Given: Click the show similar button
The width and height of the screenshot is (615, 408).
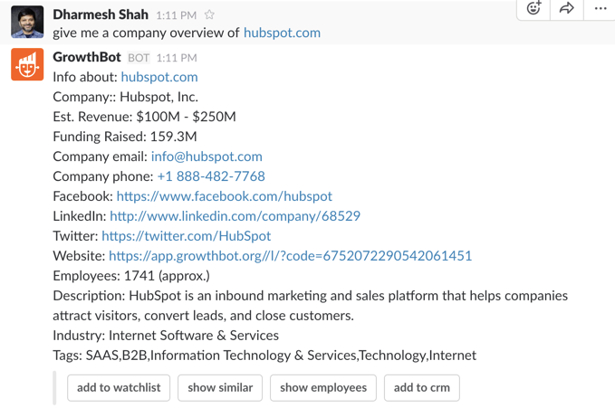Looking at the screenshot, I should click(220, 387).
